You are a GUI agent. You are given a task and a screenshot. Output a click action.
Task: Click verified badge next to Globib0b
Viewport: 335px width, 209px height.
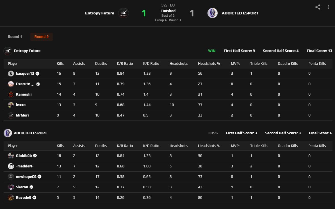point(35,156)
